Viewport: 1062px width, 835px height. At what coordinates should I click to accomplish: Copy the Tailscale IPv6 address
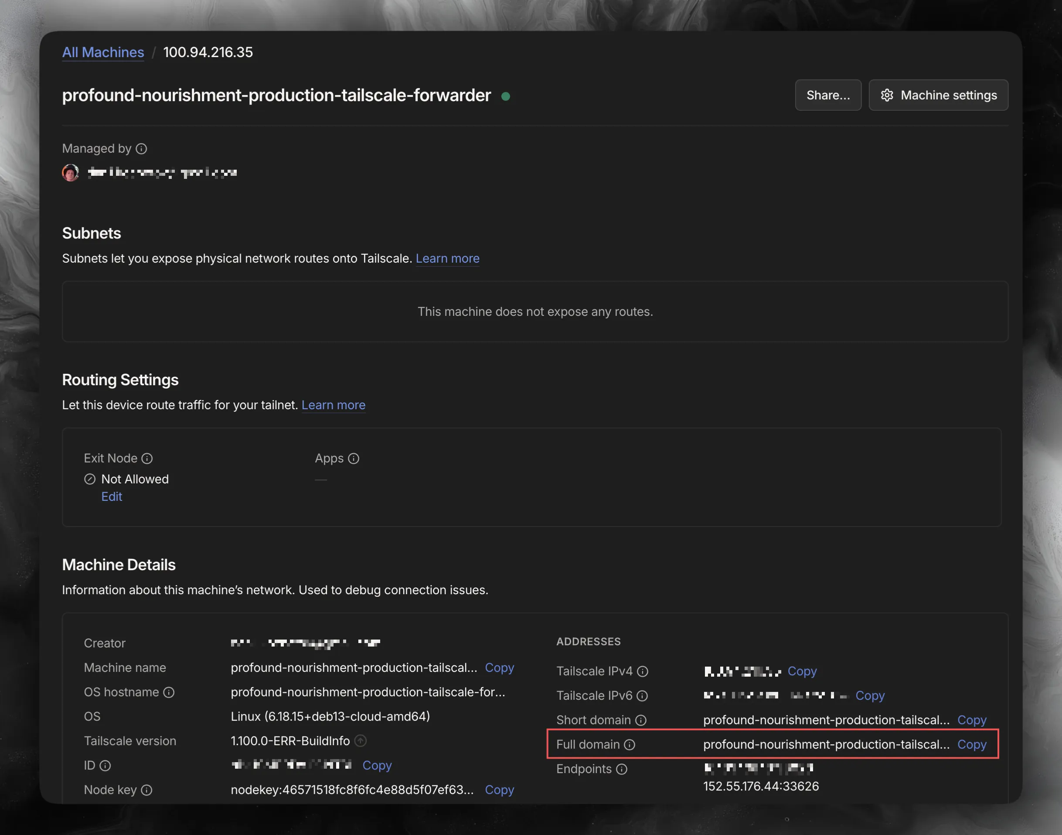pos(870,695)
